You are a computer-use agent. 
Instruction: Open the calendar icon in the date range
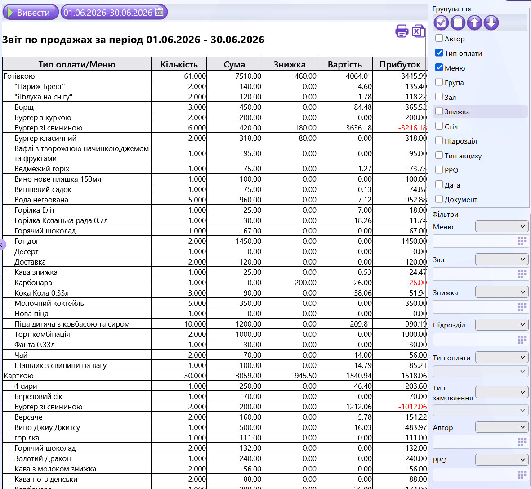pyautogui.click(x=159, y=12)
